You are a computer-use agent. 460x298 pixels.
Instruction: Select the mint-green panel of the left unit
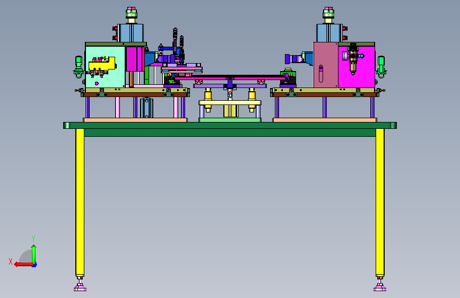click(x=105, y=67)
